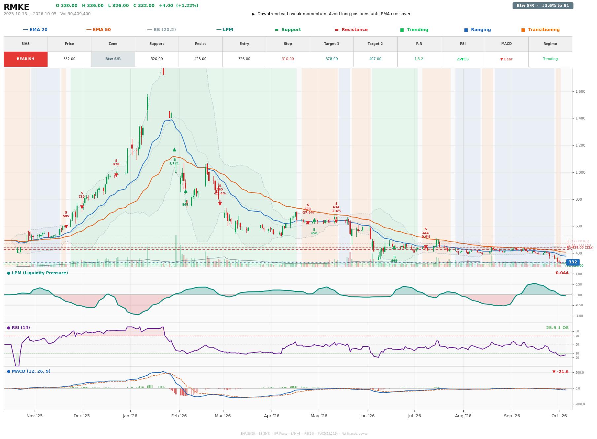Toggle the Resistance legend entry
The height and width of the screenshot is (439, 597).
click(351, 30)
